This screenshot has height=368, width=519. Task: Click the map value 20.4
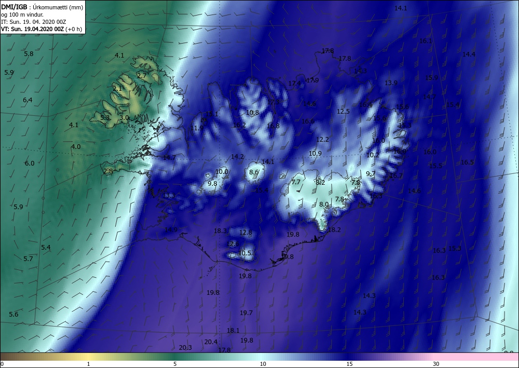(211, 342)
